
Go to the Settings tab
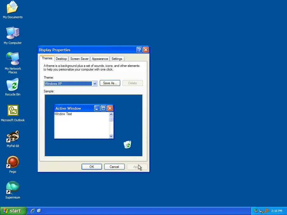[117, 59]
